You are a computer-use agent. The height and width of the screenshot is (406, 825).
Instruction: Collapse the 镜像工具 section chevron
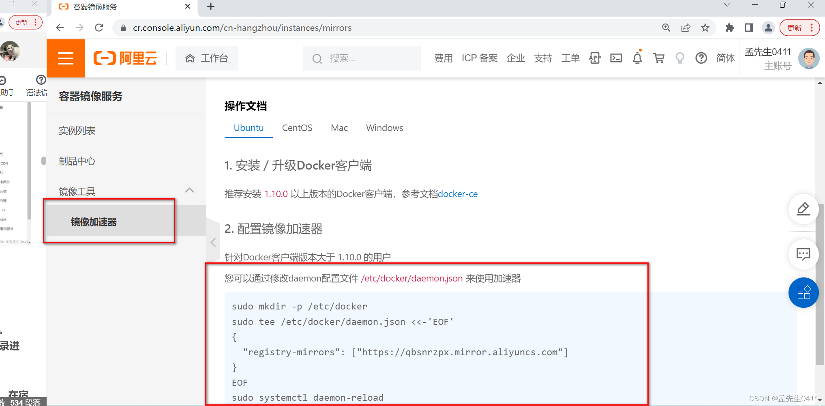point(189,190)
